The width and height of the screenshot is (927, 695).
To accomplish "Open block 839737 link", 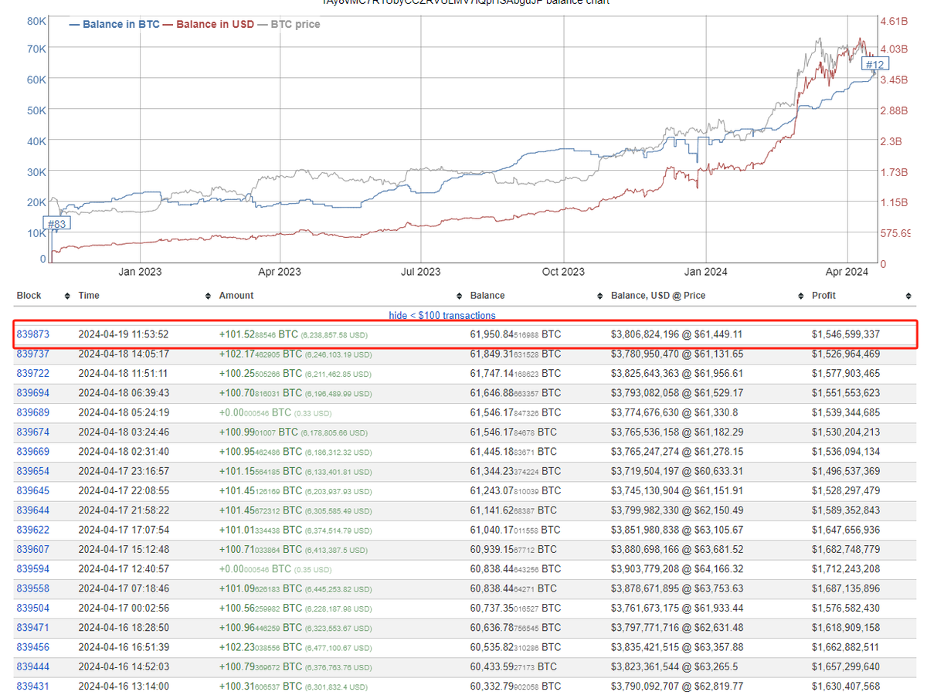I will click(x=32, y=354).
